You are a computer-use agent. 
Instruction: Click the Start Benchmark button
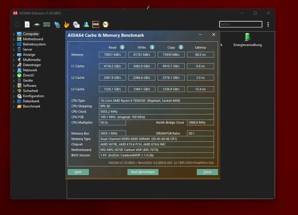coord(143,172)
